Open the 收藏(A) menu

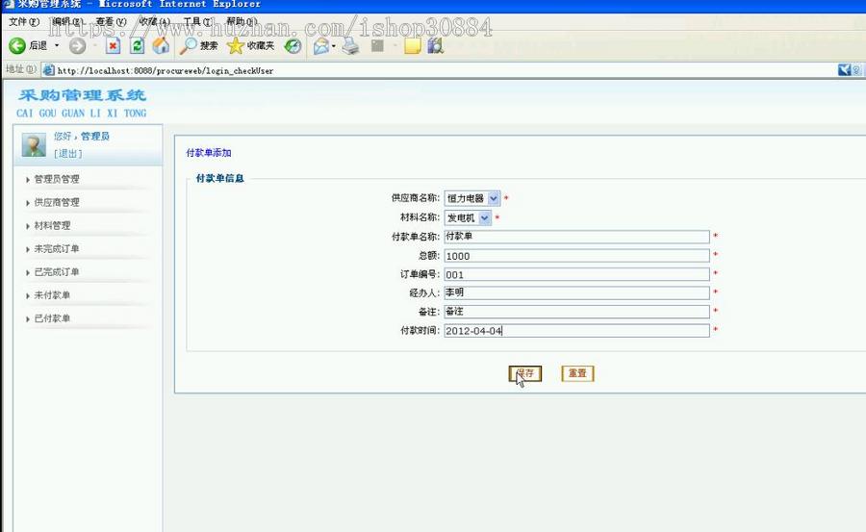[x=155, y=21]
